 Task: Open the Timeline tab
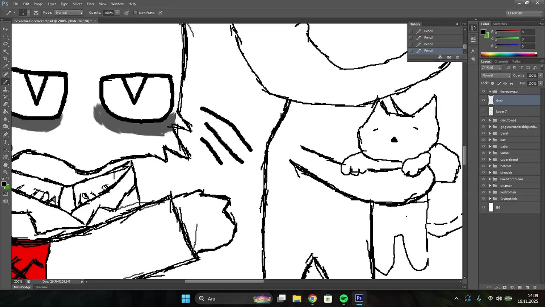tap(41, 287)
